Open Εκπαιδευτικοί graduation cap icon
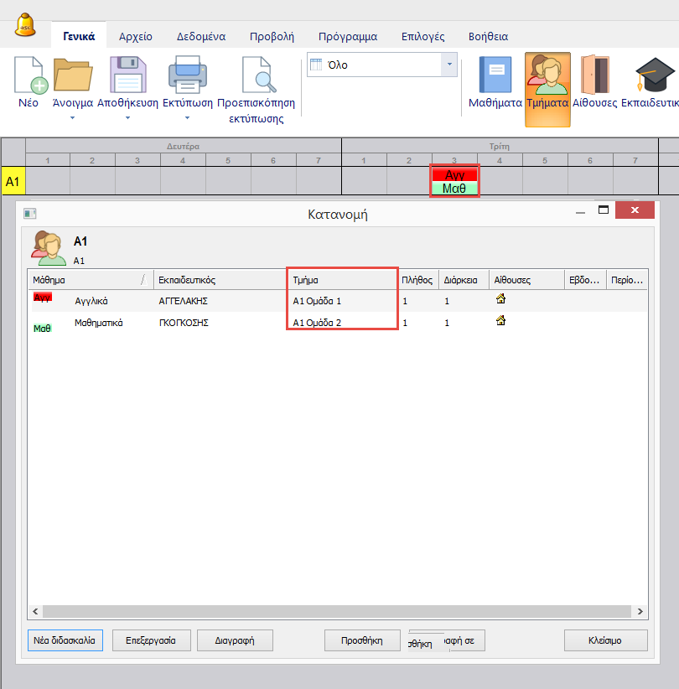This screenshot has height=689, width=679. (x=650, y=76)
